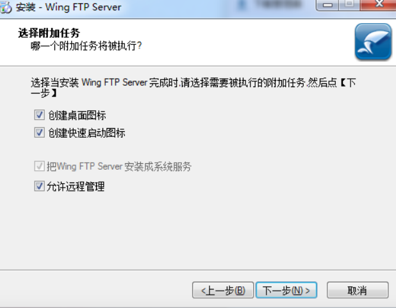
Task: Click the instruction paragraph about 附加任务
Action: (194, 88)
